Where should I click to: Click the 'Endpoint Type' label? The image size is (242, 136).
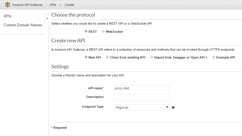pyautogui.click(x=93, y=107)
